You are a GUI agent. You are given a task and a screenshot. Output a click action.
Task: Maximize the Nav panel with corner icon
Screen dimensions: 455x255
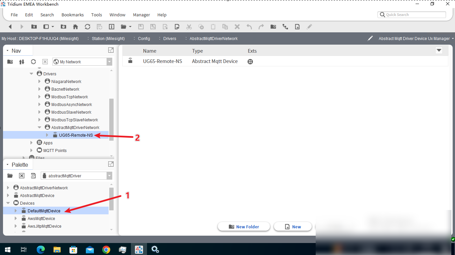(x=111, y=50)
